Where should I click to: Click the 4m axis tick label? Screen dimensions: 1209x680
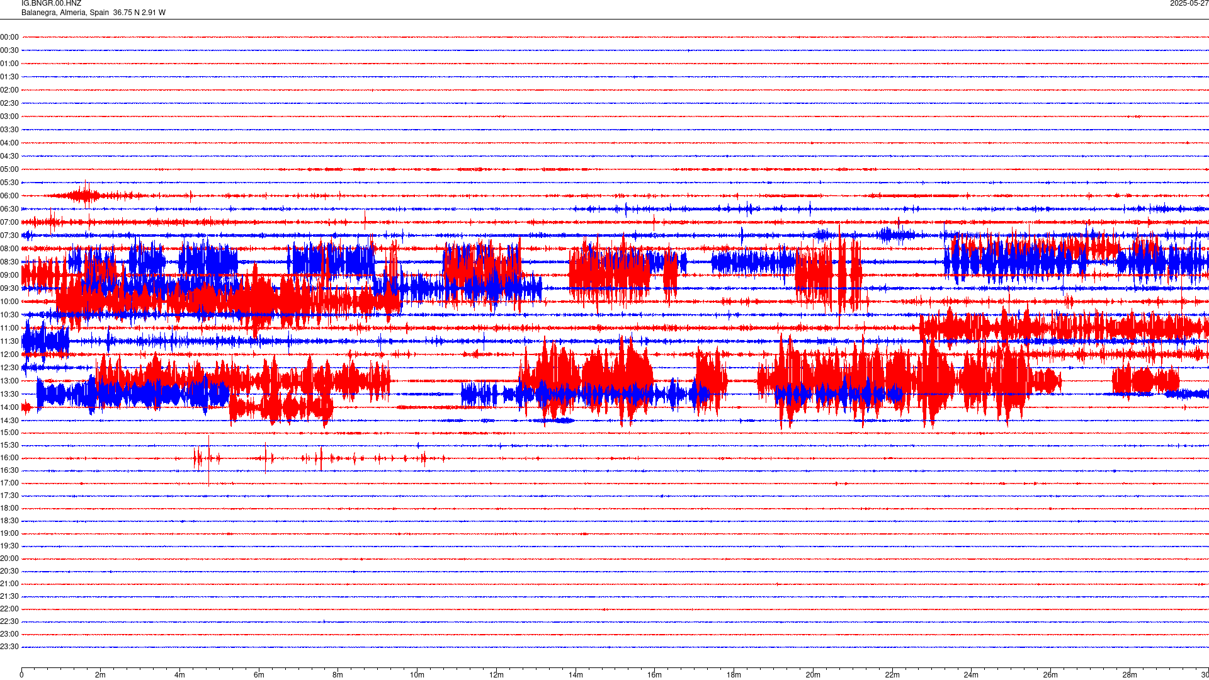179,675
